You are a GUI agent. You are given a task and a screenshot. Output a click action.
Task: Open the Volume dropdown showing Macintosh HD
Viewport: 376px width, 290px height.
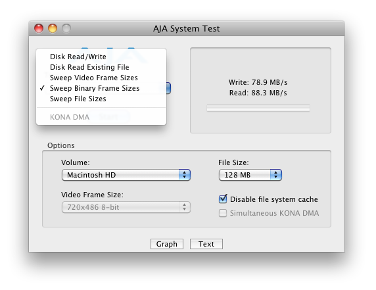coord(126,175)
